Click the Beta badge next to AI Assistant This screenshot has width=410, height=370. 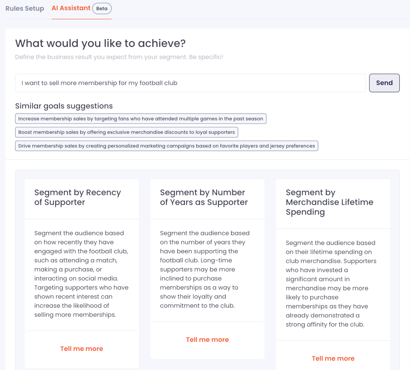click(102, 8)
